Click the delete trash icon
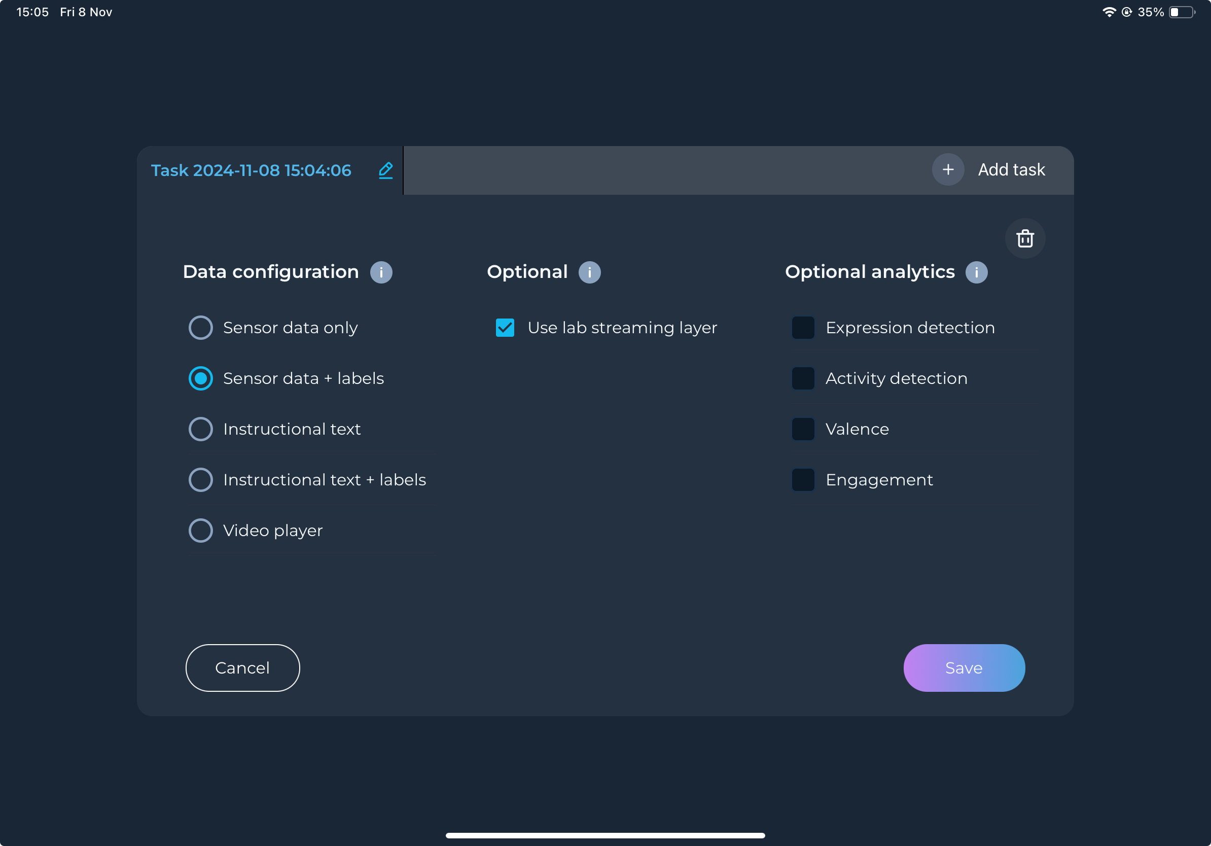 tap(1024, 237)
